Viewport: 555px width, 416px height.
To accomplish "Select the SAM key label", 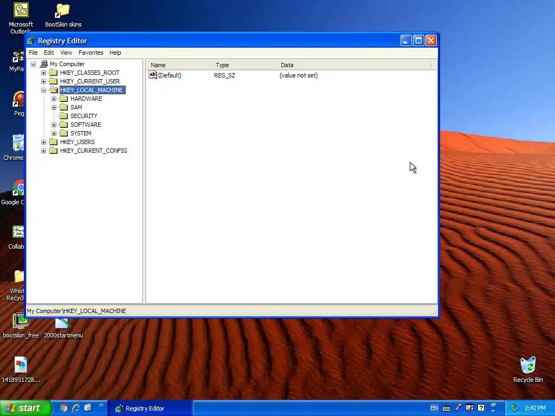I will [x=76, y=107].
